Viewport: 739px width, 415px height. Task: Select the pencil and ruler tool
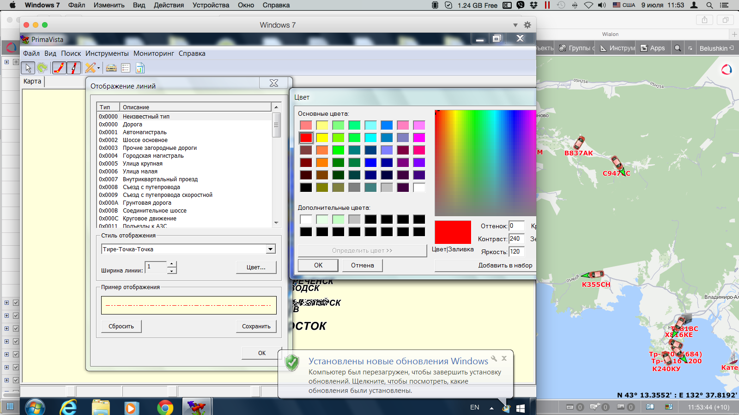[x=90, y=68]
